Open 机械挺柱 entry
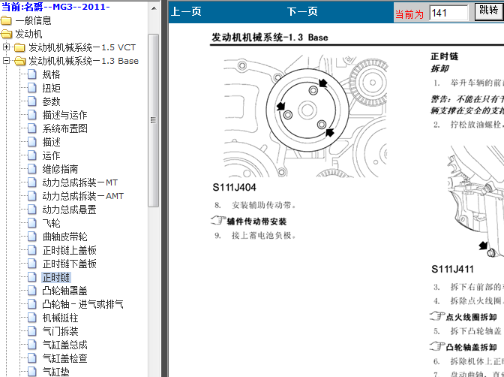This screenshot has height=377, width=504. (60, 318)
